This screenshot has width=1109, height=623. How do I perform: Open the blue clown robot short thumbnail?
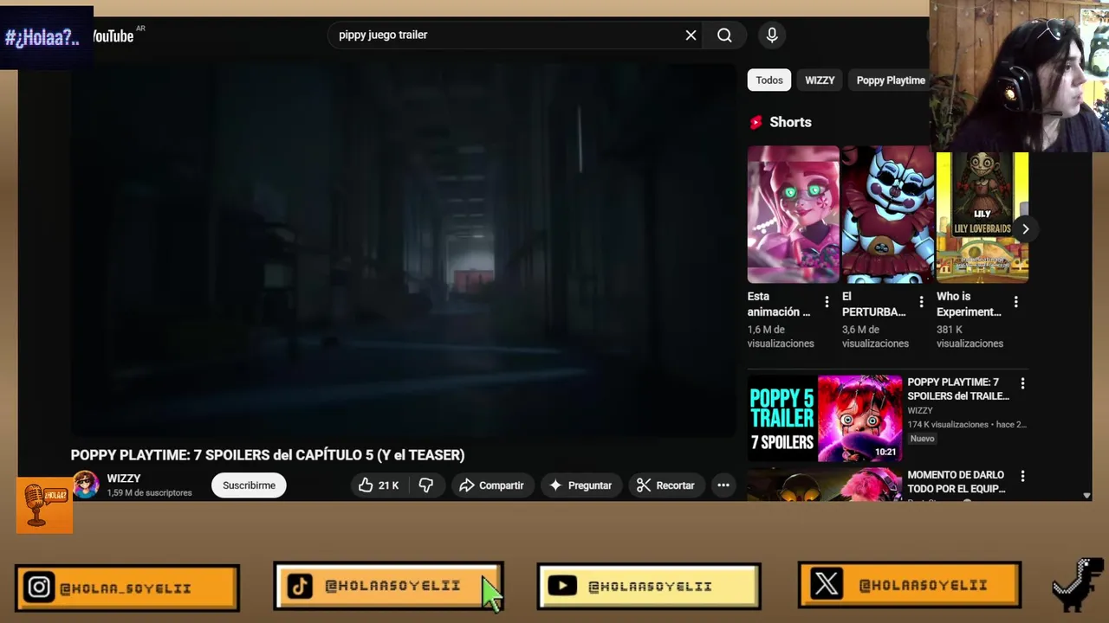pos(887,215)
